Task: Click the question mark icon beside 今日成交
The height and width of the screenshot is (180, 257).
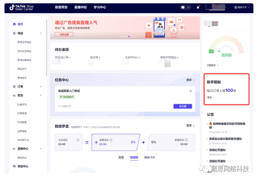Action: pyautogui.click(x=78, y=139)
